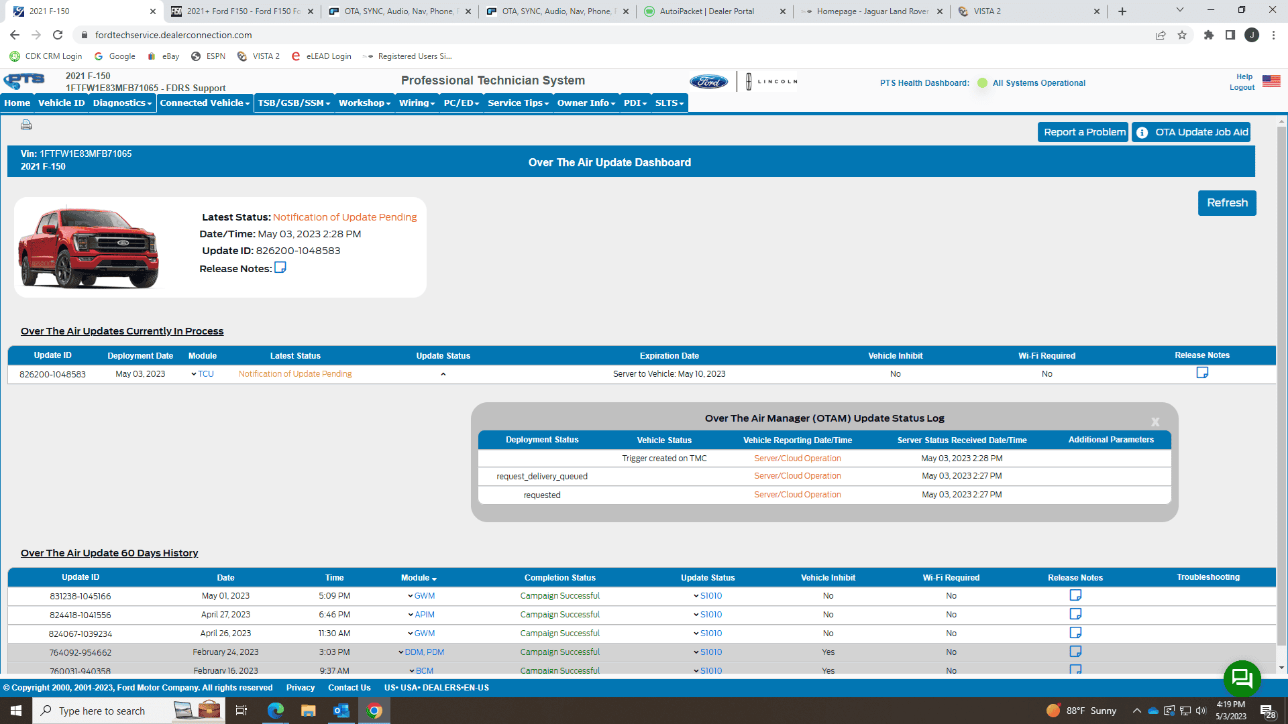
Task: Expand the Diagnostics menu
Action: tap(122, 103)
